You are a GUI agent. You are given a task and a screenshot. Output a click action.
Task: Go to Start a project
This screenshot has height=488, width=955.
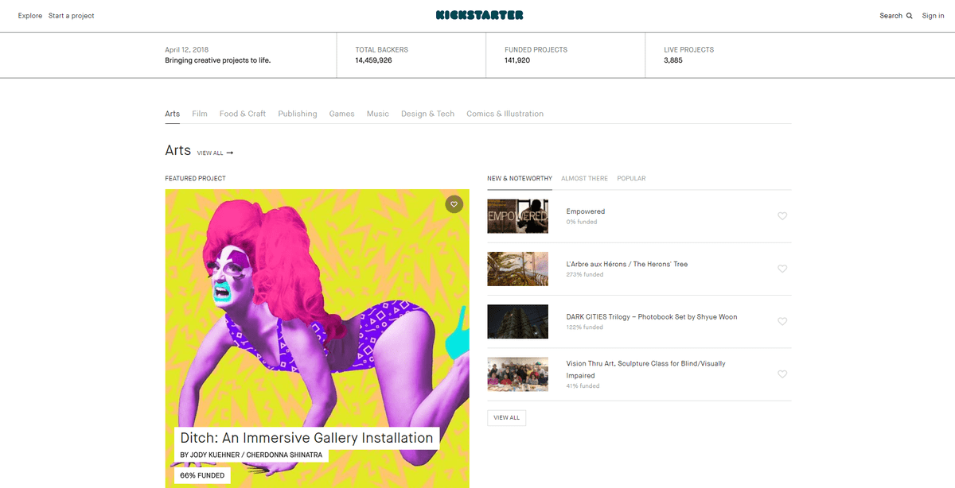[72, 16]
